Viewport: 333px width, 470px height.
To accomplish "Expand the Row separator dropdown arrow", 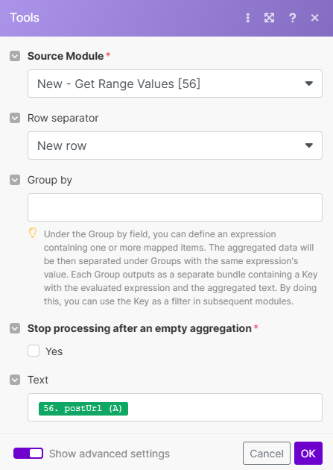I will tap(308, 145).
